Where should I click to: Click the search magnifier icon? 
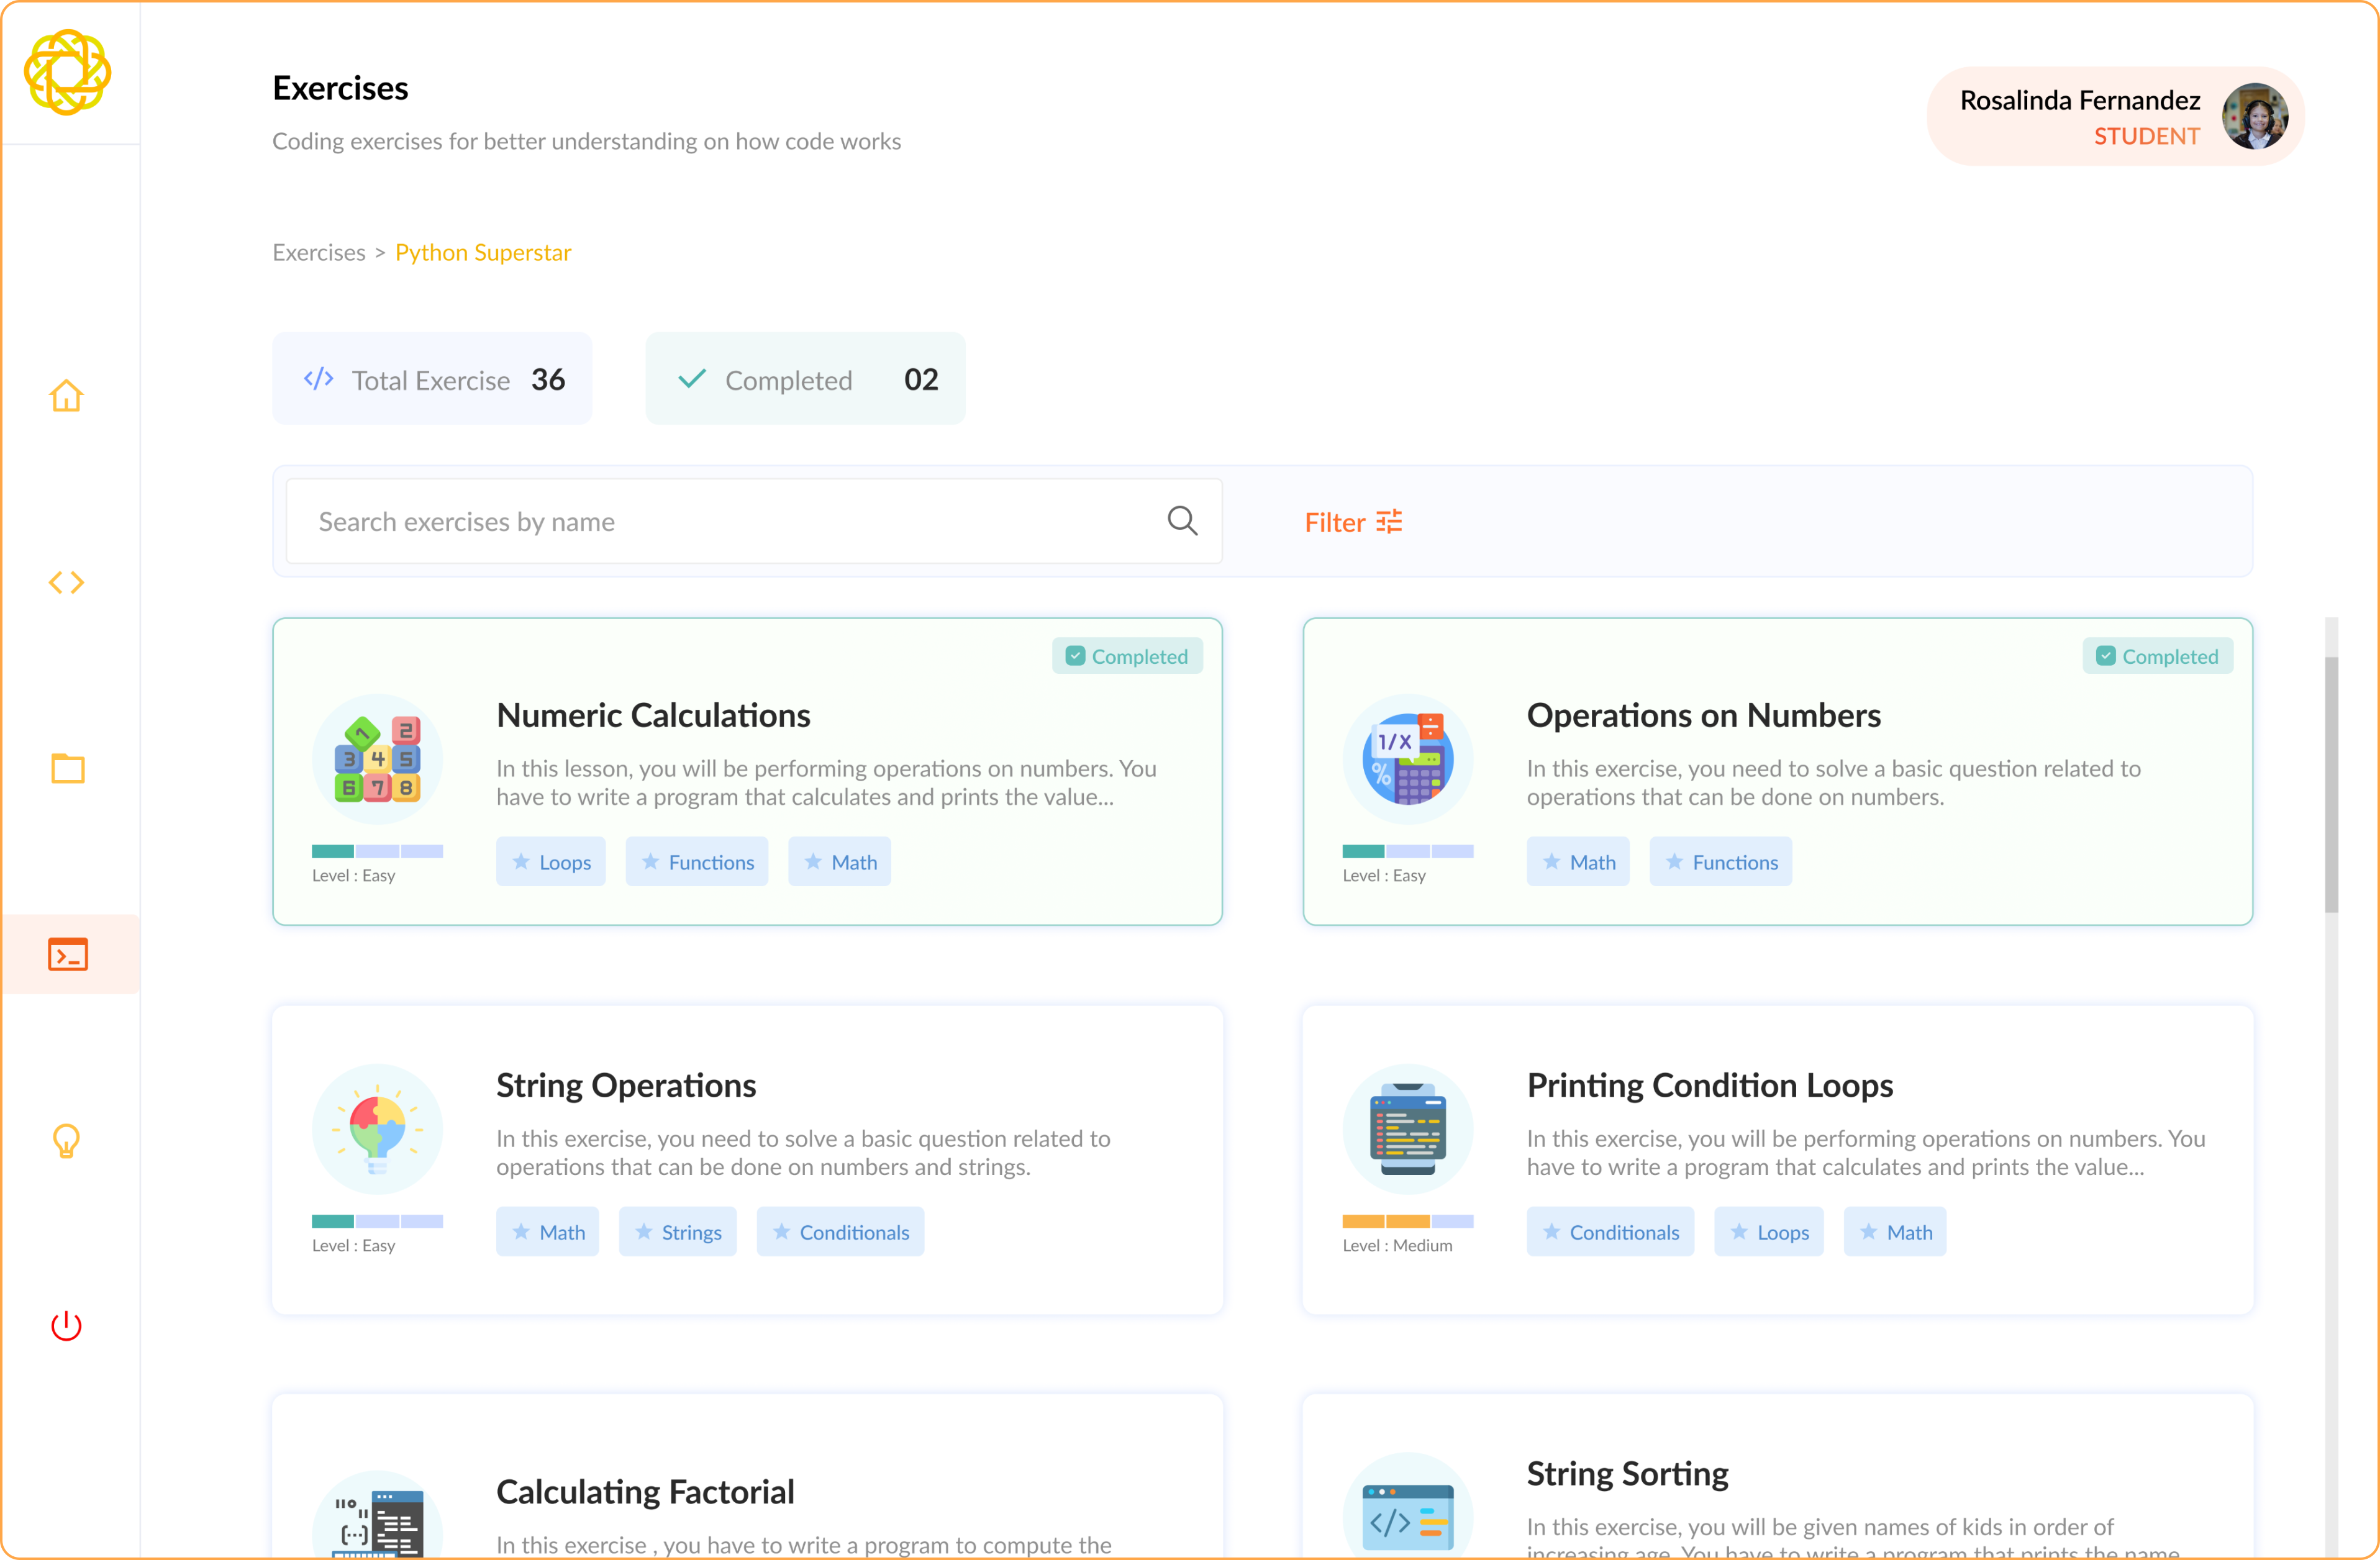pyautogui.click(x=1181, y=521)
